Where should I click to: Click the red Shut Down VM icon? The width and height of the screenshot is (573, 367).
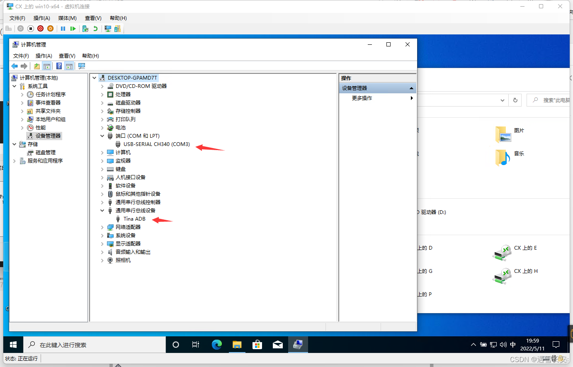[x=40, y=29]
